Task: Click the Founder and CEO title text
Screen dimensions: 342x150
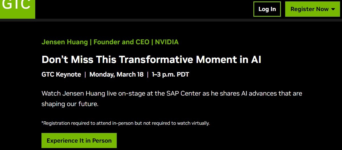Action: 121,42
